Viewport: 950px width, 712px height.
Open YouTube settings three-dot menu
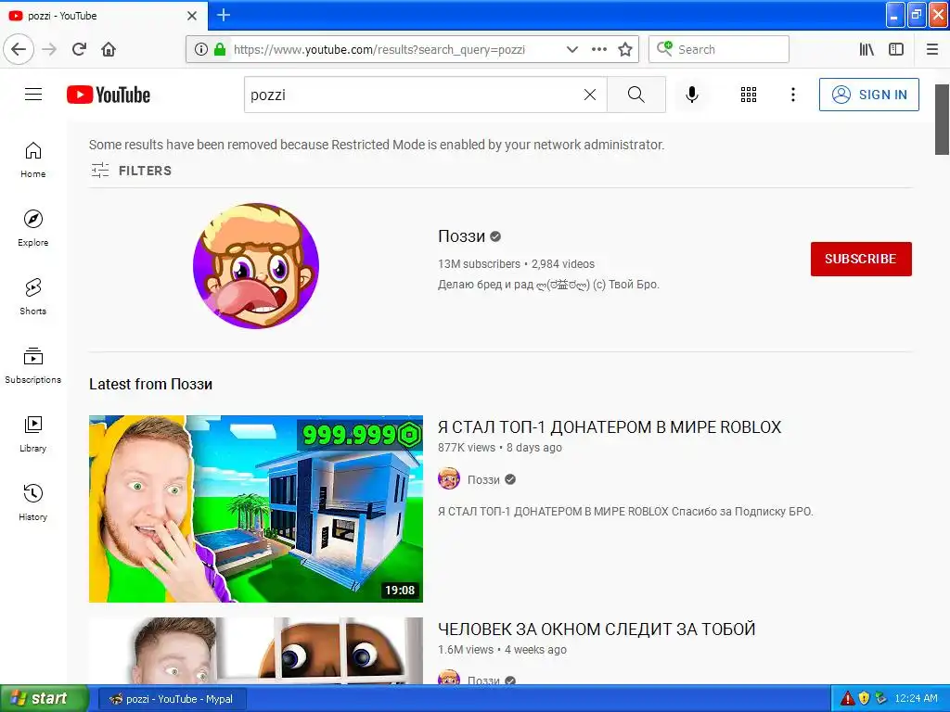tap(792, 95)
